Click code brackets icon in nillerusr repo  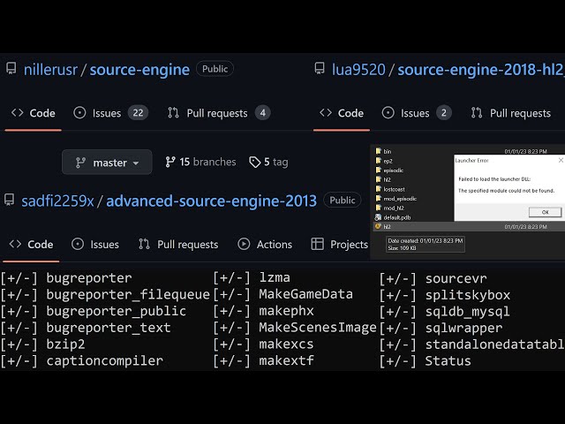click(x=18, y=113)
